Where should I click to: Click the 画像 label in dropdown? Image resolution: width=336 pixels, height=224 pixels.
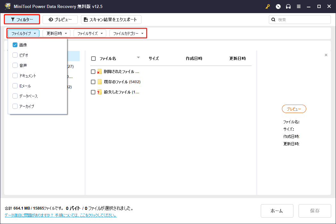click(x=23, y=45)
